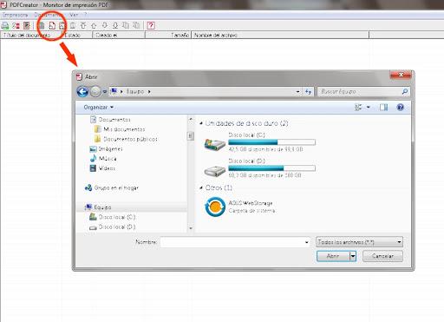This screenshot has height=322, width=444.
Task: Click the forward navigation button in Abrir dialog
Action: [x=95, y=92]
